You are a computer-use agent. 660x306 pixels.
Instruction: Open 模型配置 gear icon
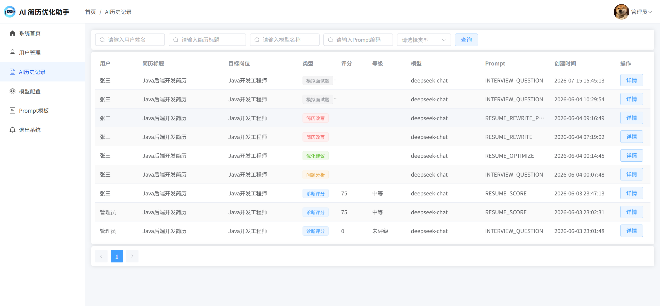click(12, 91)
